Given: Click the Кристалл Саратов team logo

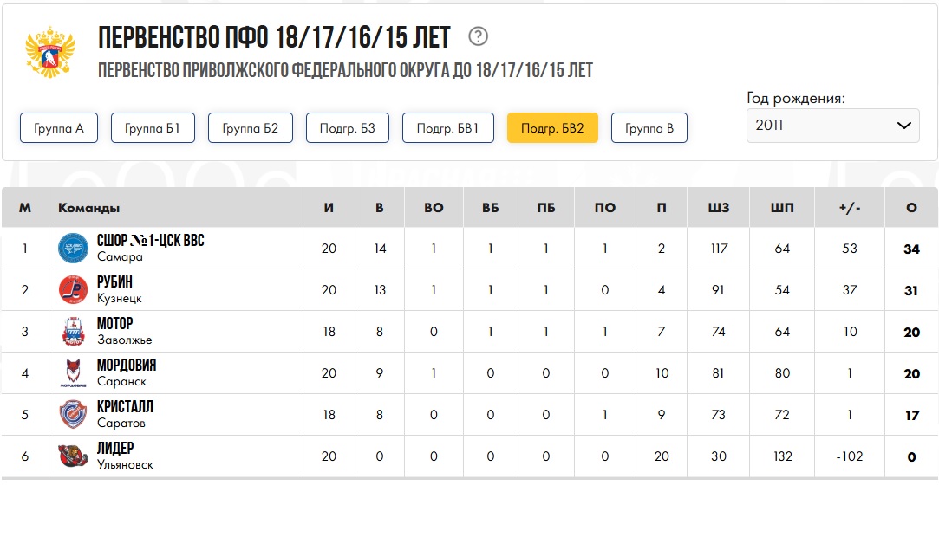Looking at the screenshot, I should coord(73,415).
